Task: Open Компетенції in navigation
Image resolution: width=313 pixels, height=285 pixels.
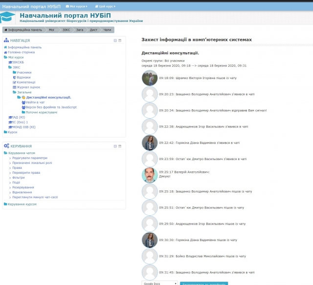Action: click(x=26, y=82)
